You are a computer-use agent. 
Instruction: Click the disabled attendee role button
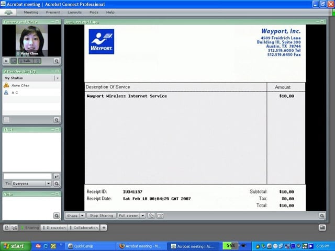pos(7,120)
